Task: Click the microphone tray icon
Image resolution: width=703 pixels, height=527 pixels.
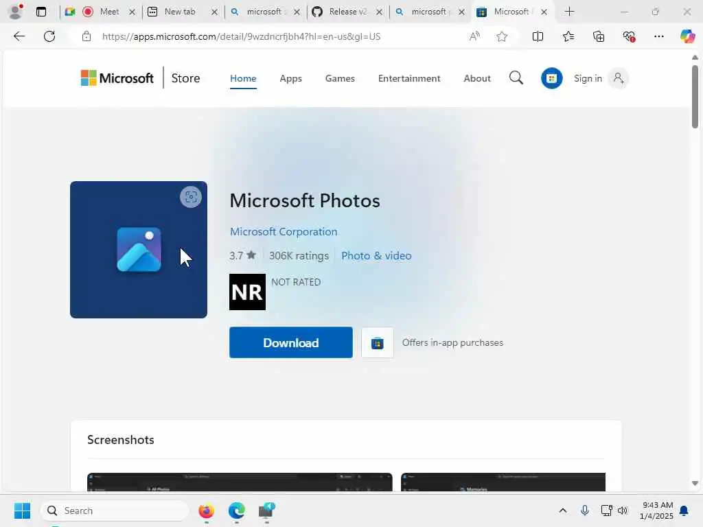Action: point(585,511)
